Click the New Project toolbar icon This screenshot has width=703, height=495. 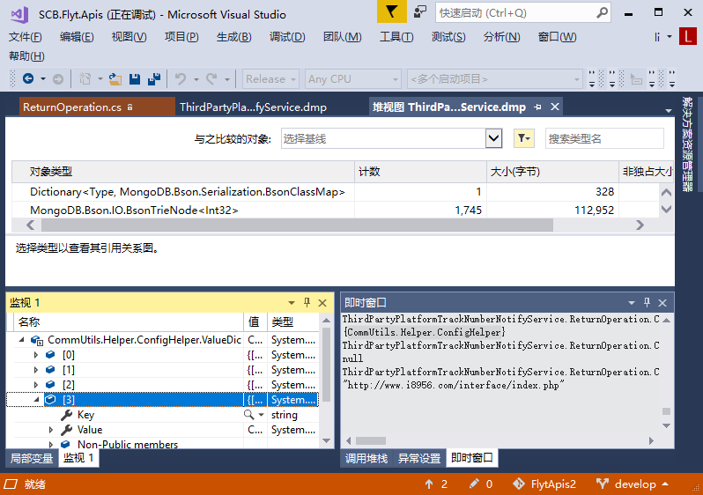coord(85,79)
